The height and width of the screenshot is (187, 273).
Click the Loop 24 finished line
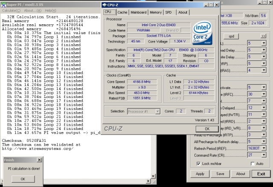[45, 129]
